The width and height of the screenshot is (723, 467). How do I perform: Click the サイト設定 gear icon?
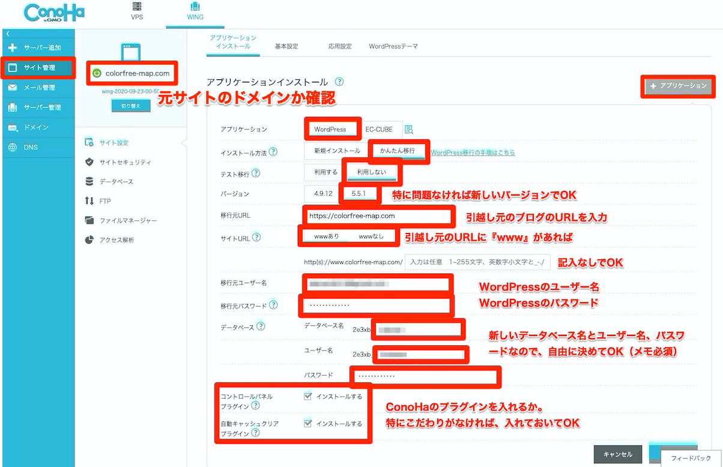click(x=89, y=142)
